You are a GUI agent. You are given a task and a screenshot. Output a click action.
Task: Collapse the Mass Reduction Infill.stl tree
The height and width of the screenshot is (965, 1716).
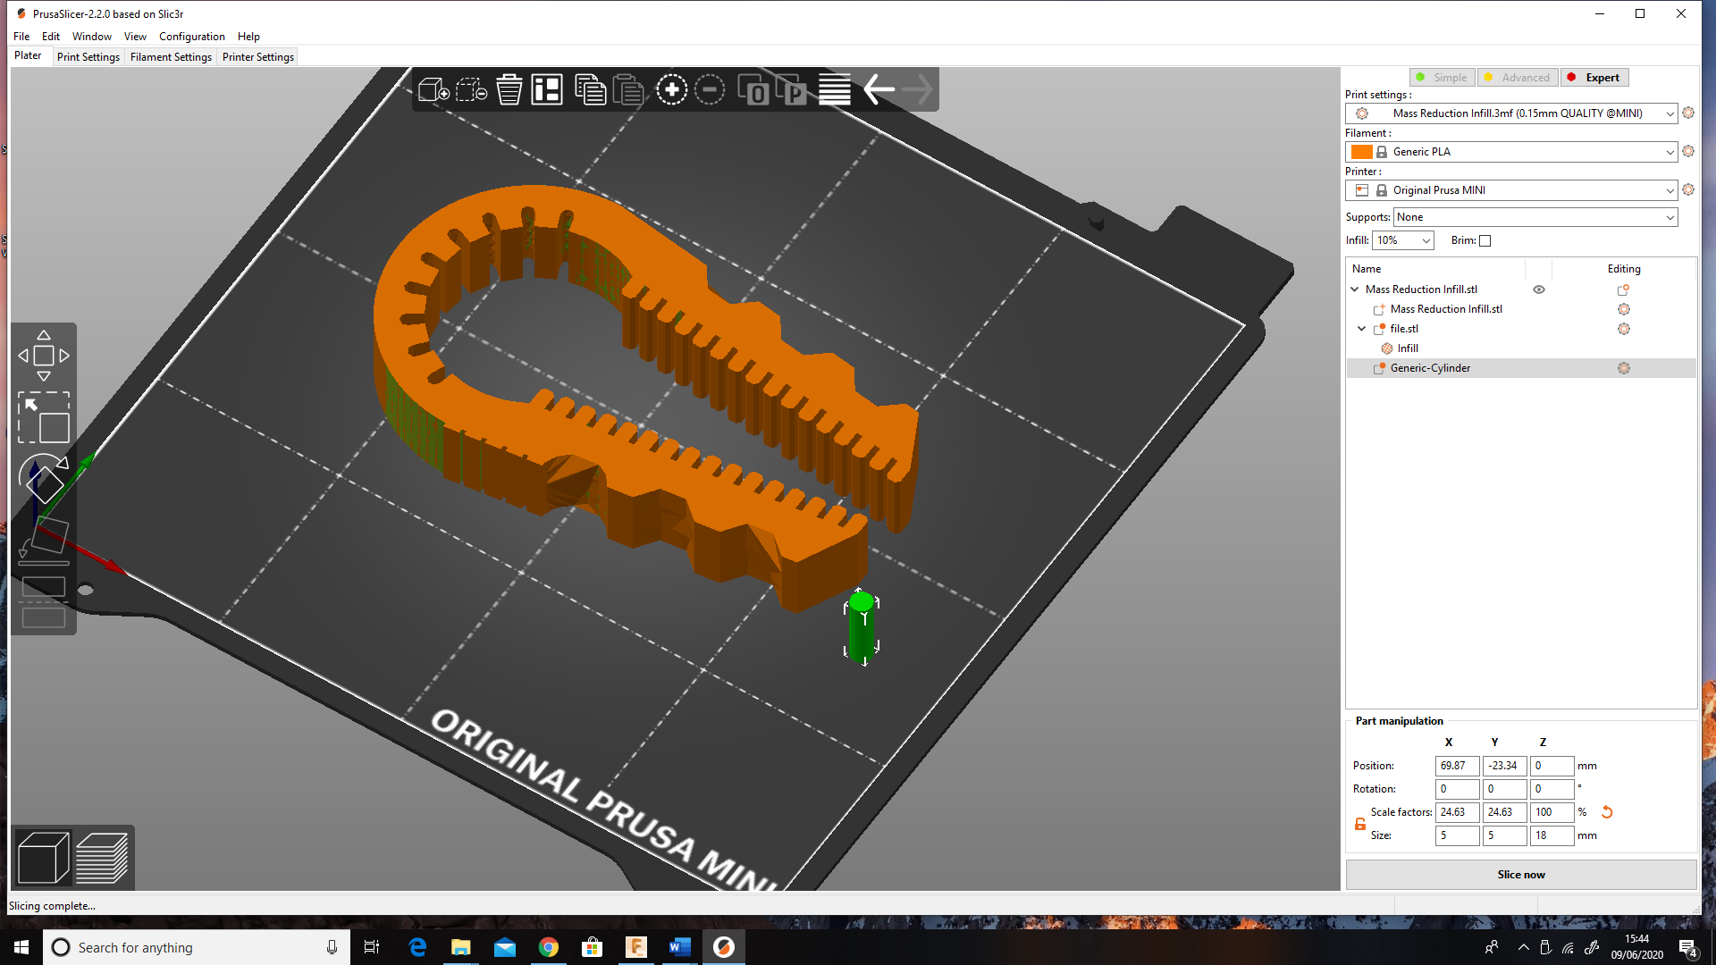(x=1355, y=289)
